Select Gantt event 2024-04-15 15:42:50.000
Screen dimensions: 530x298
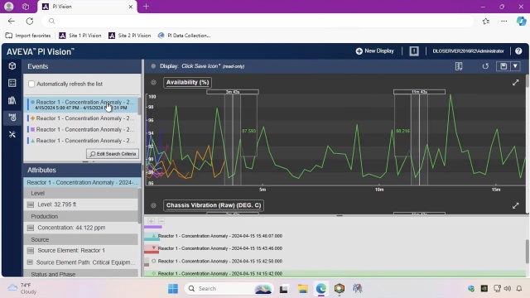(220, 262)
